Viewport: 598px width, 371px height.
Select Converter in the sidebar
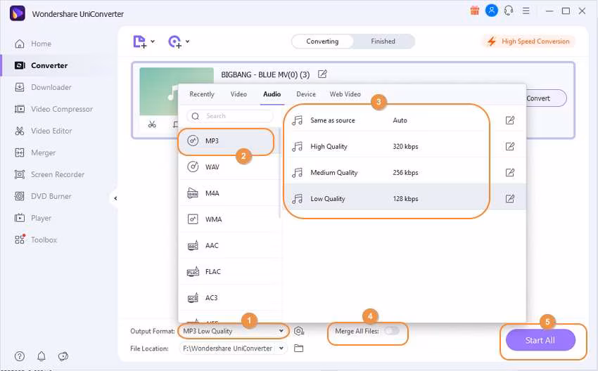click(41, 65)
